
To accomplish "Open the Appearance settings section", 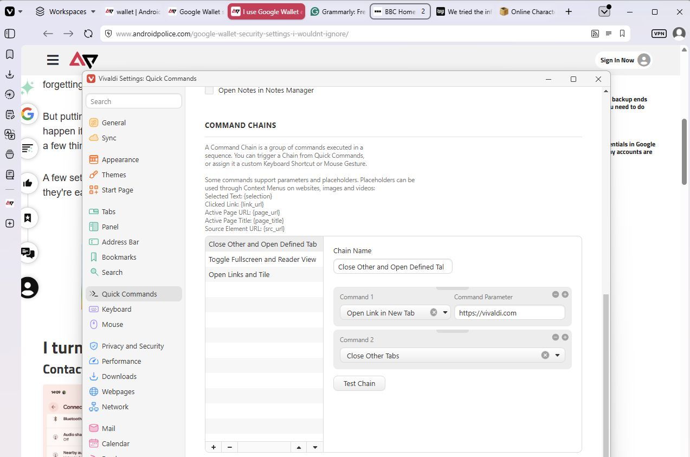I will [134, 159].
